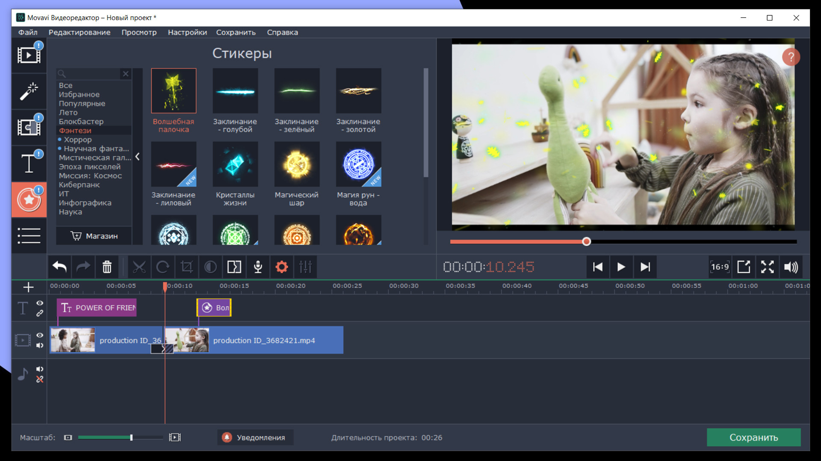The height and width of the screenshot is (461, 821).
Task: Open the Магазин sticker store
Action: tap(94, 236)
